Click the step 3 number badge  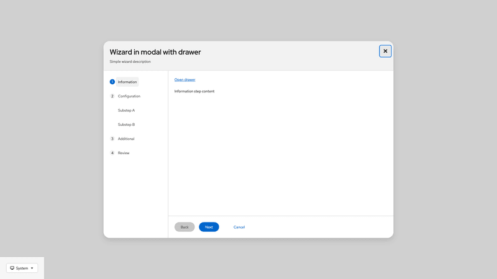coord(112,139)
